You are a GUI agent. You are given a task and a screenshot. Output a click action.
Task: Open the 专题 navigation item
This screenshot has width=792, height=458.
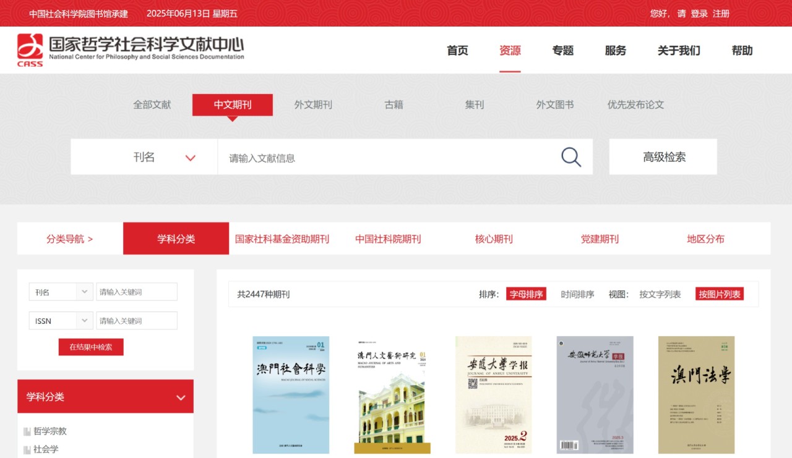pos(563,51)
